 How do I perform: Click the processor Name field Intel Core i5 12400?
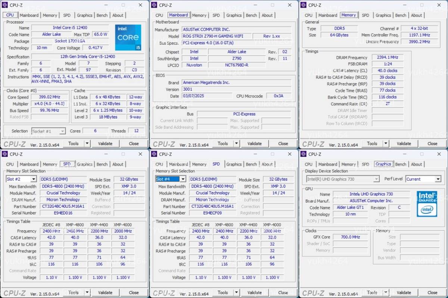(70, 28)
